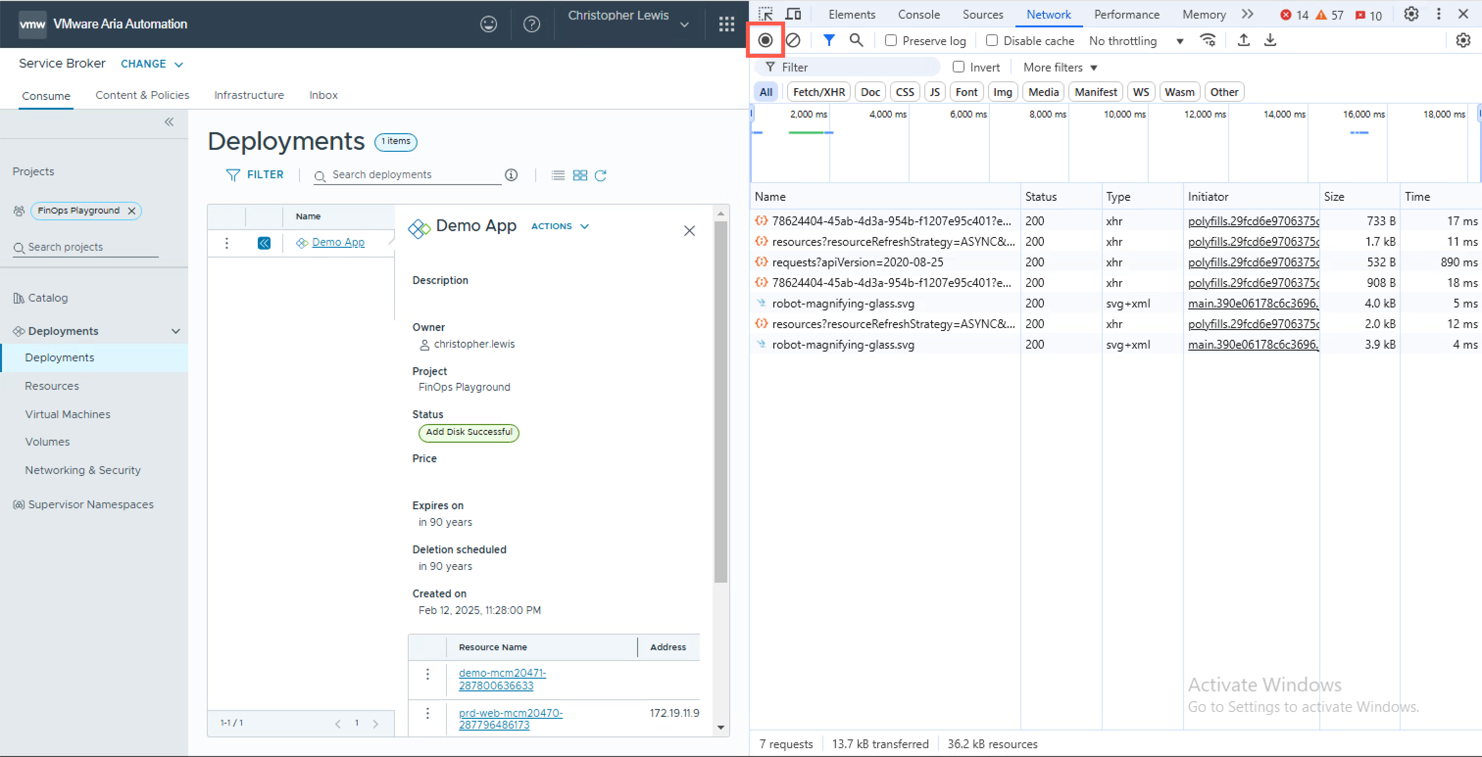The image size is (1482, 757).
Task: Collapse the left navigation sidebar
Action: pos(169,122)
